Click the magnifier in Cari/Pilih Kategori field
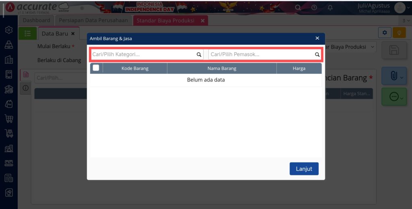 click(x=199, y=55)
